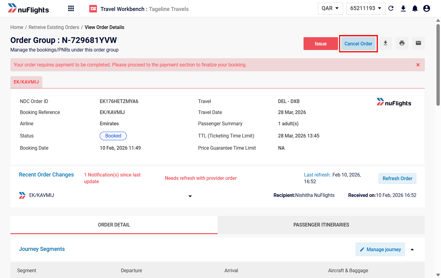441x278 pixels.
Task: Click scrollbar up arrow
Action: (438, 20)
